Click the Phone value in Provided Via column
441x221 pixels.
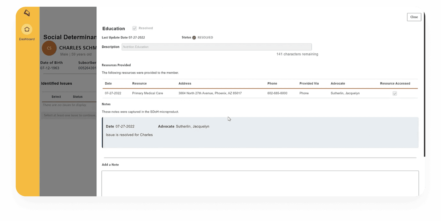[304, 93]
